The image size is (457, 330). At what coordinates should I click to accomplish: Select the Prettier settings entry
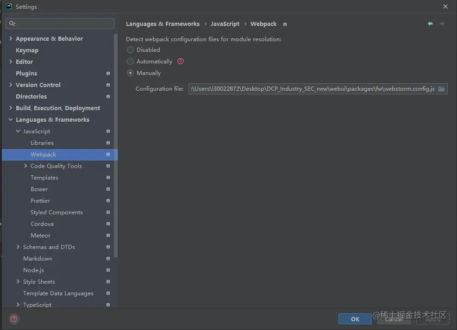click(x=40, y=201)
